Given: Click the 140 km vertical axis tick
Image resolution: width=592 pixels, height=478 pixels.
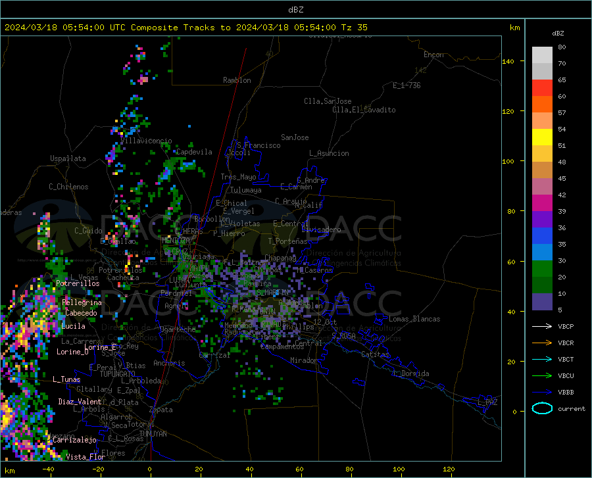Looking at the screenshot, I should pyautogui.click(x=508, y=62).
